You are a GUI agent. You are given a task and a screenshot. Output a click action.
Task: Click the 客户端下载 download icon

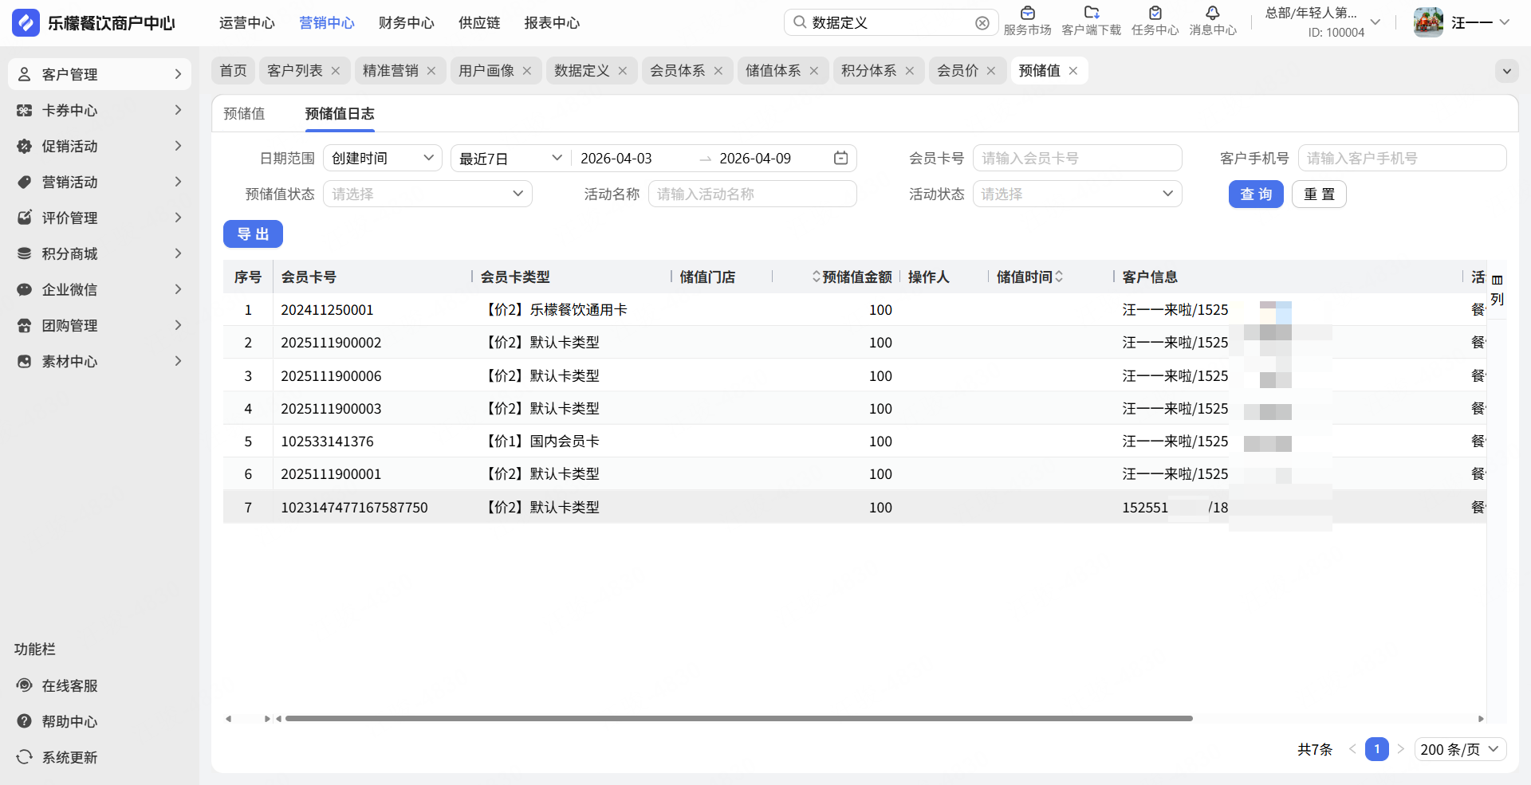click(x=1091, y=14)
